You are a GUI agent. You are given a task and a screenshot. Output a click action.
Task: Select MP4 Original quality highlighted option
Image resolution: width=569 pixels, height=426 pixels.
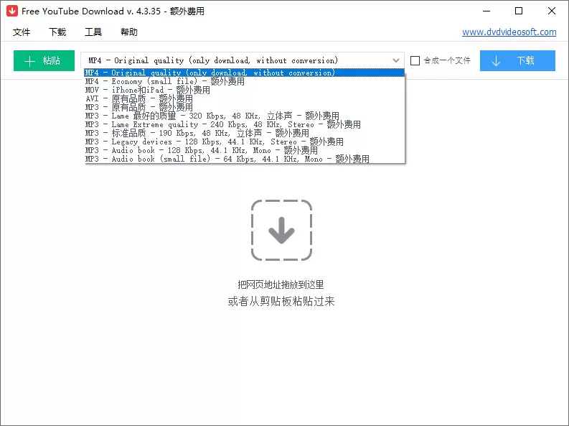coord(245,73)
